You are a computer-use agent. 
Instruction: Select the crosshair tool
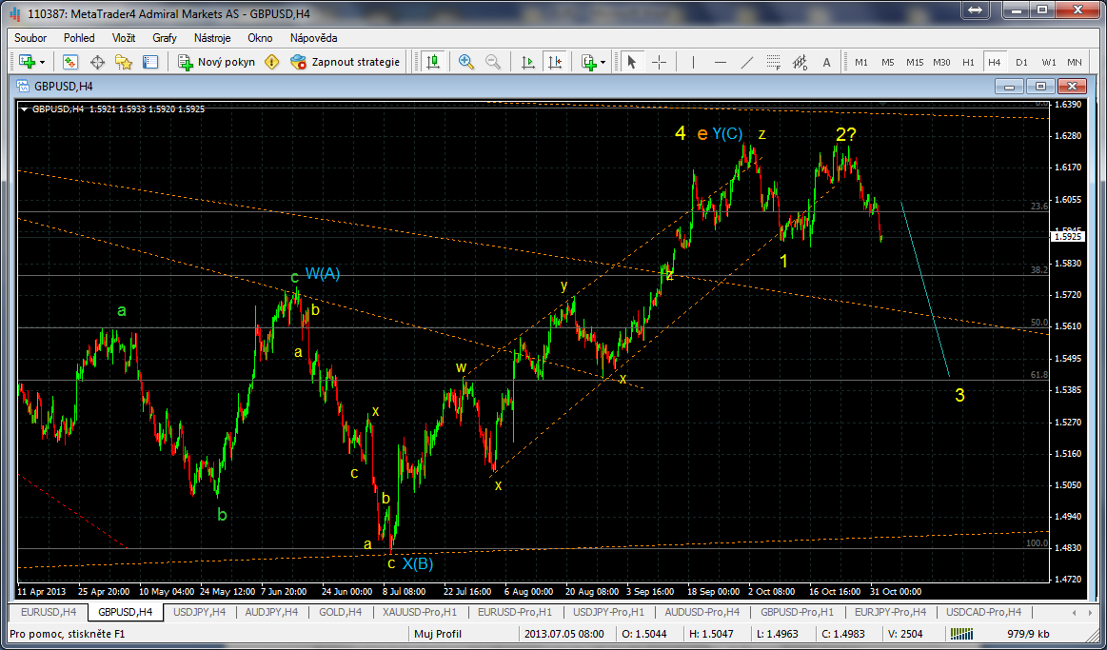pyautogui.click(x=659, y=62)
